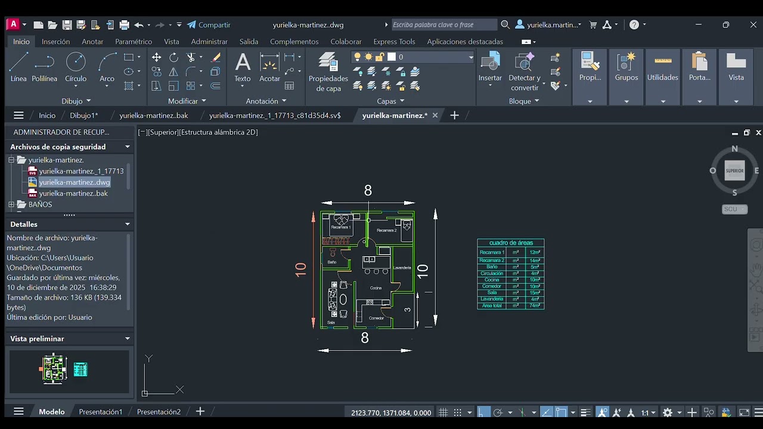The height and width of the screenshot is (429, 763).
Task: Select yurielka-martinez..bak backup file
Action: pos(73,193)
